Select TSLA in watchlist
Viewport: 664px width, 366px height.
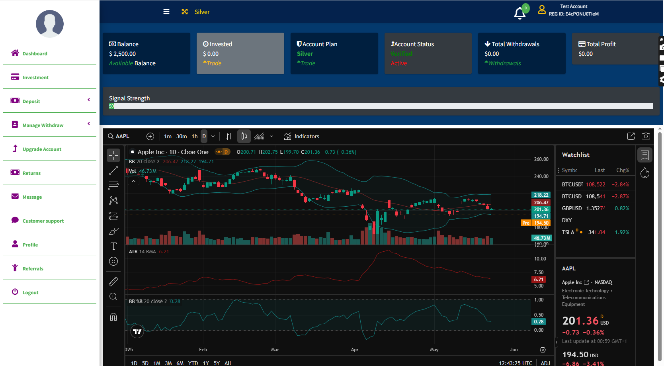coord(595,232)
